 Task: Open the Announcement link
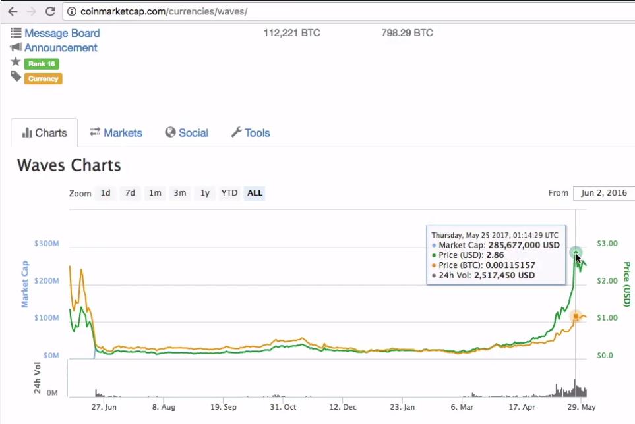pyautogui.click(x=61, y=47)
